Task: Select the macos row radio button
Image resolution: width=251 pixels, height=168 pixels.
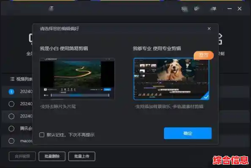Action: tap(11, 141)
